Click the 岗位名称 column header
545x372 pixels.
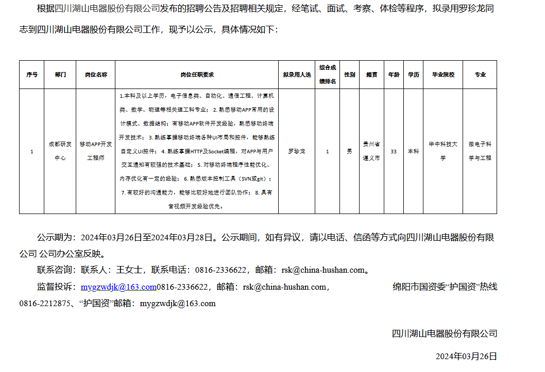coord(96,75)
